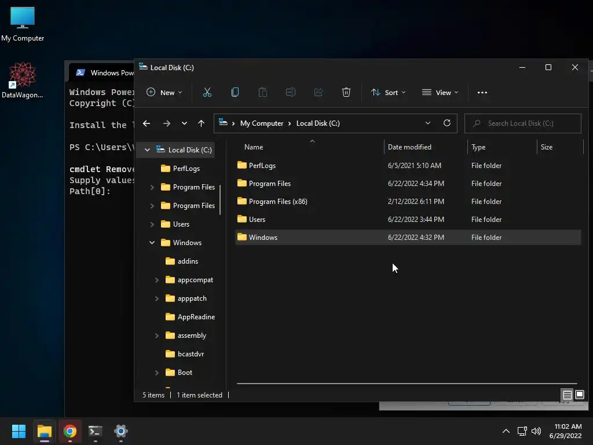
Task: Expand the assembly folder tree node
Action: click(x=156, y=335)
